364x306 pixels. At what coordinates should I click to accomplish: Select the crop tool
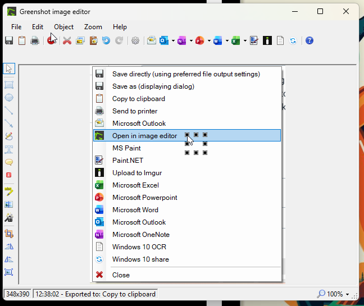coord(9,234)
